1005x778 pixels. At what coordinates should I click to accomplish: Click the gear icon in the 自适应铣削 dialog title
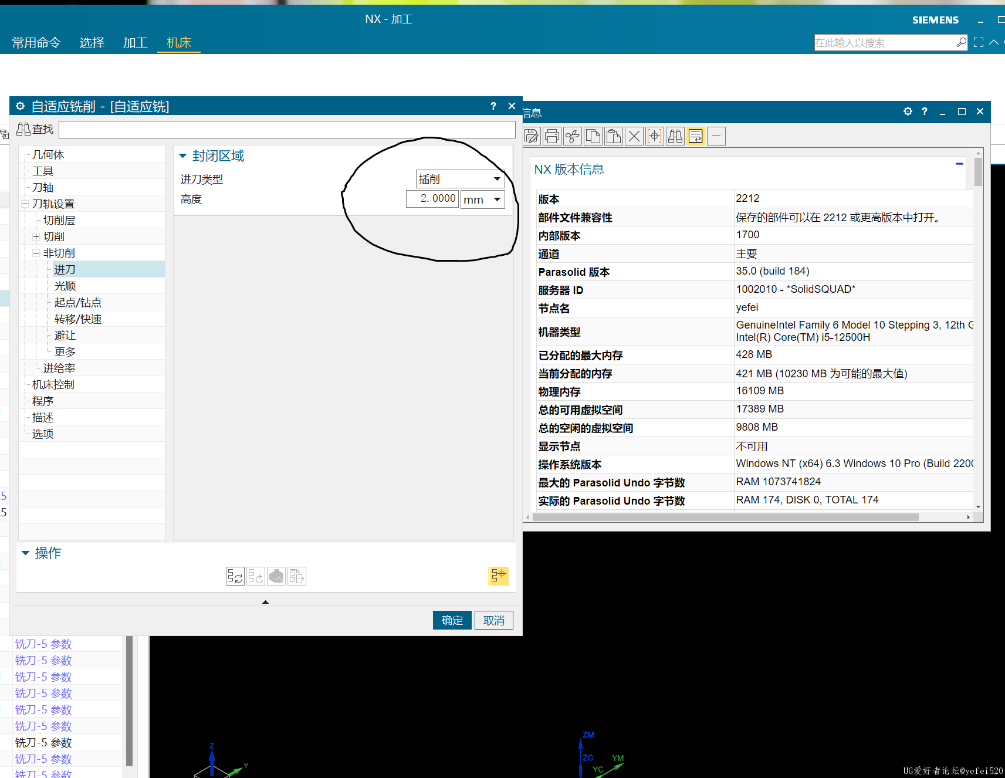point(21,106)
